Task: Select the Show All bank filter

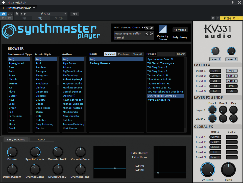Action: click(x=137, y=54)
